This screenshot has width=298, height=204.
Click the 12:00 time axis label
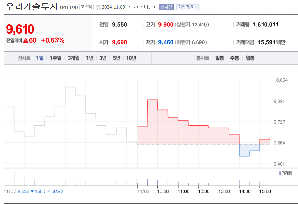(204, 191)
